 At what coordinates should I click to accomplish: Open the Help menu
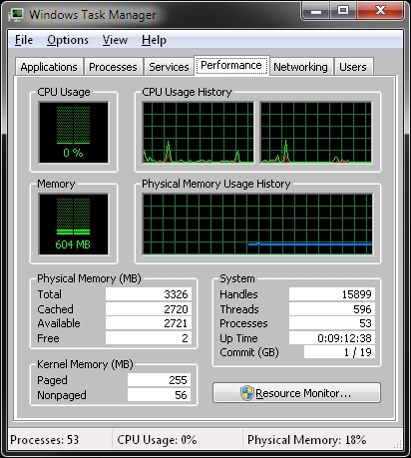154,40
